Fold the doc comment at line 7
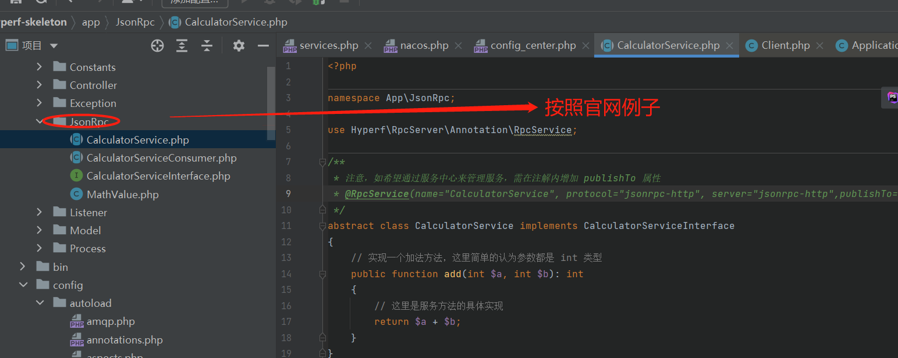The width and height of the screenshot is (898, 358). 322,162
